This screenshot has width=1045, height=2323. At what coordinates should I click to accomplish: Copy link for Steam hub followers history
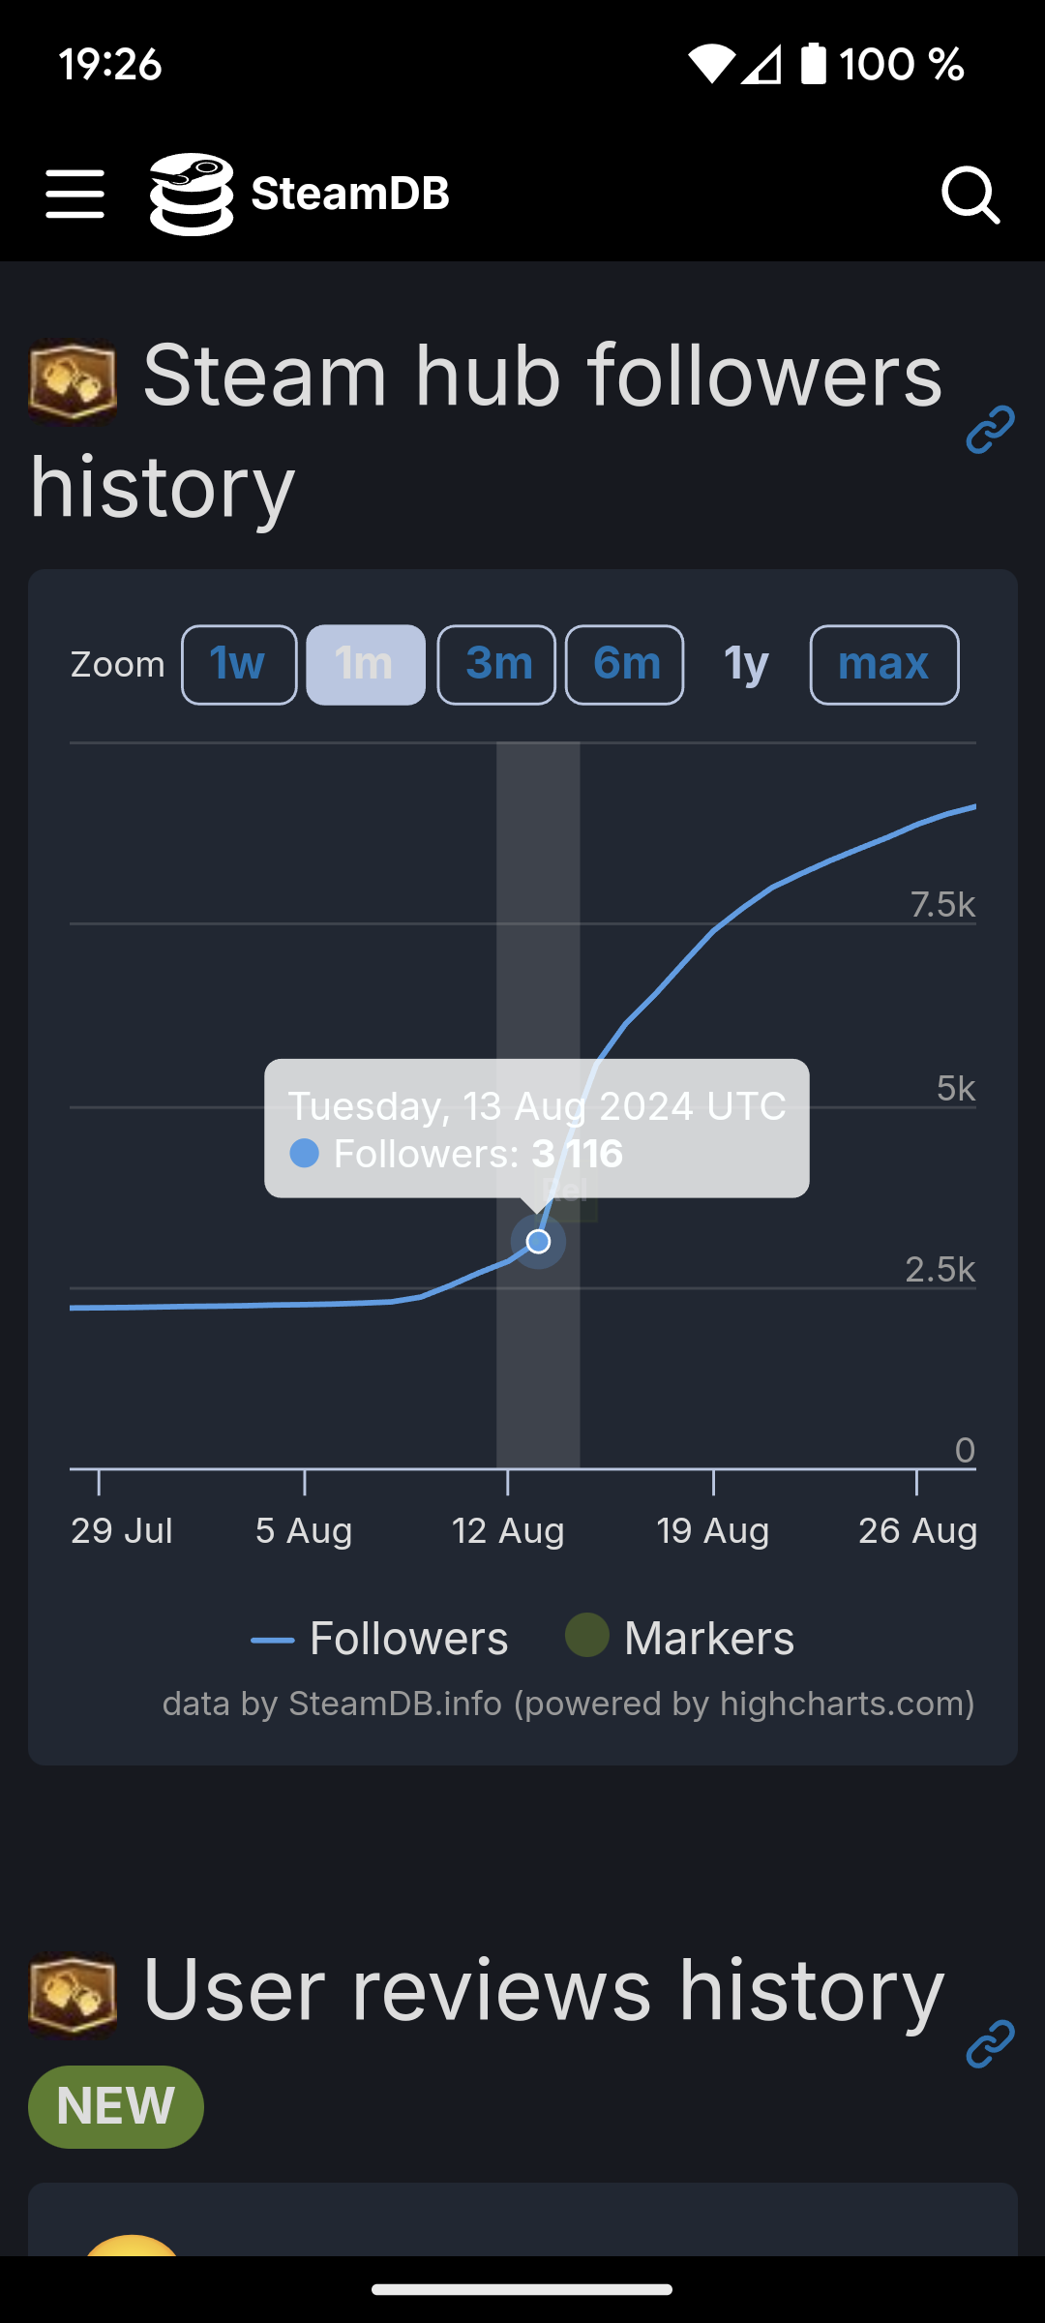click(990, 430)
